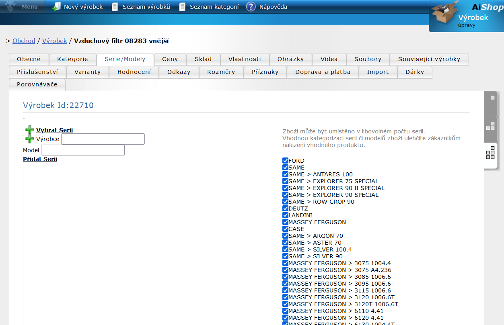Click the Nový výrobek icon
Image resolution: width=504 pixels, height=325 pixels.
57,7
